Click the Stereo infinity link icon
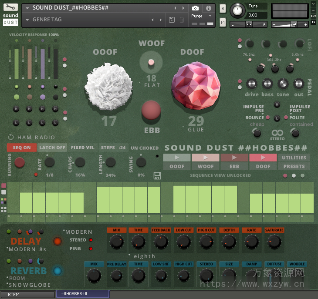The image size is (318, 299). coord(277,133)
